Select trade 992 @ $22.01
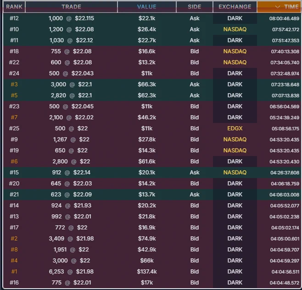This screenshot has height=290, width=302. (71, 217)
